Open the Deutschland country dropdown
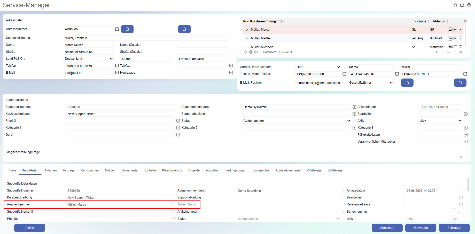475x234 pixels. 88,59
